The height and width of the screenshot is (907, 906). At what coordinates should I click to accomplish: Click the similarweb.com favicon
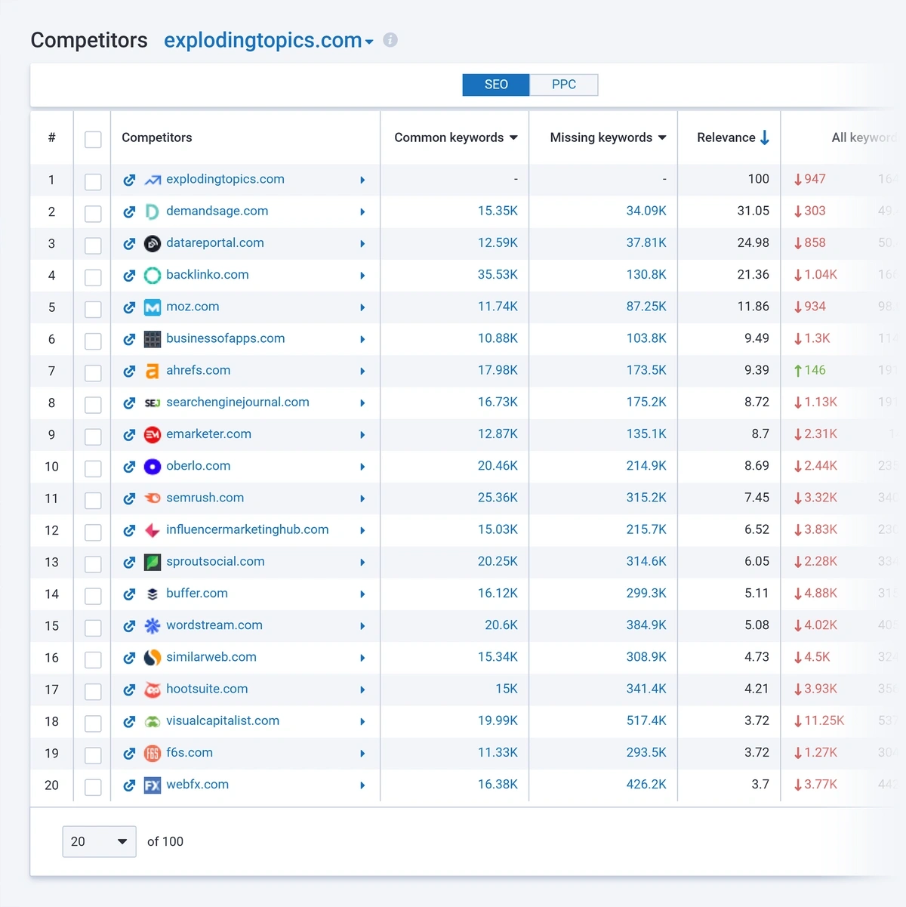tap(153, 658)
